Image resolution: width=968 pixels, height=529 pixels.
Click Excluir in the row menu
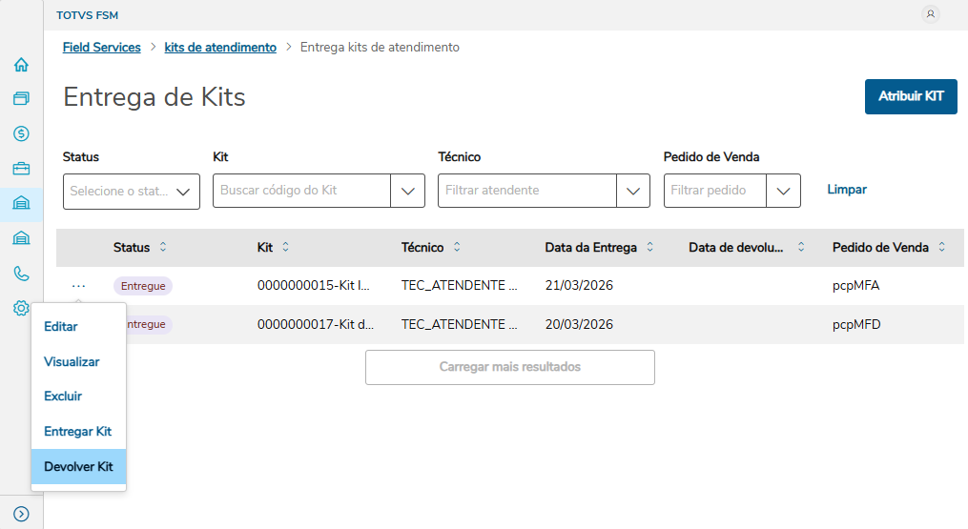pos(63,397)
